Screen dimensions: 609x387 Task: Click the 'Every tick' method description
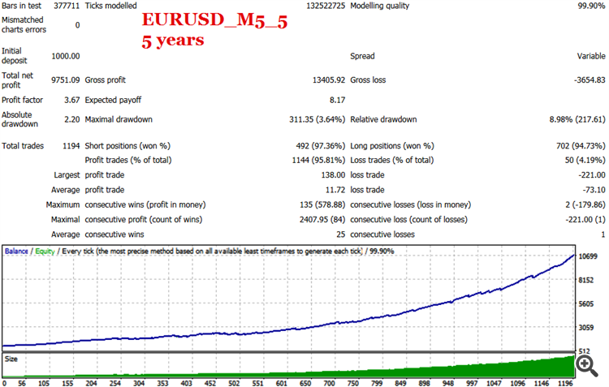tap(212, 252)
